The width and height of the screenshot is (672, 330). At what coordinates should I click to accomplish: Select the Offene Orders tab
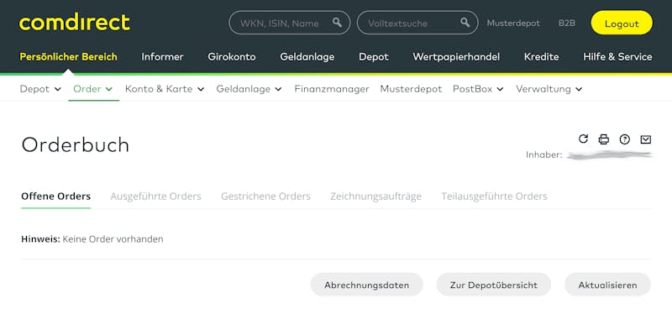pos(55,196)
